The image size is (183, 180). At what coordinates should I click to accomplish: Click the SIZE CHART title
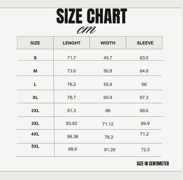(91, 16)
